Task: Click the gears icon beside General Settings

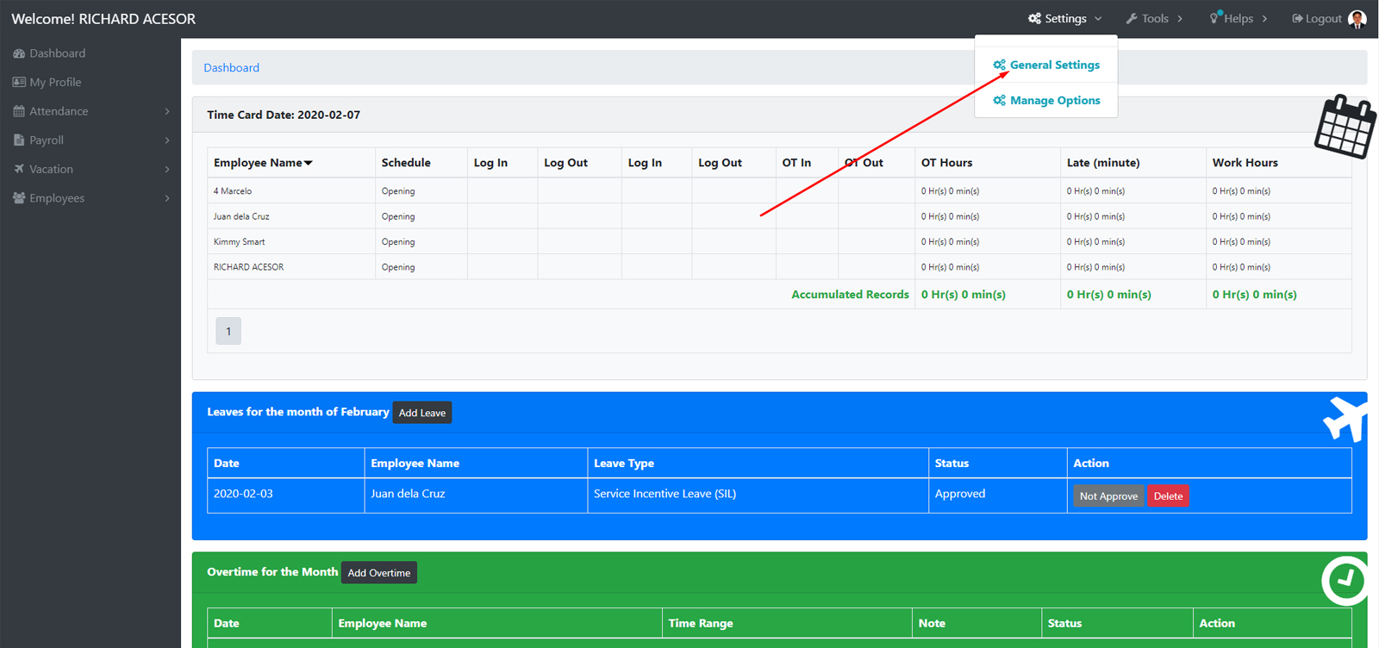Action: pos(999,65)
